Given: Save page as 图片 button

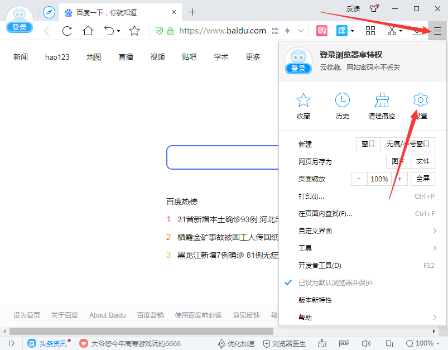Looking at the screenshot, I should [398, 161].
